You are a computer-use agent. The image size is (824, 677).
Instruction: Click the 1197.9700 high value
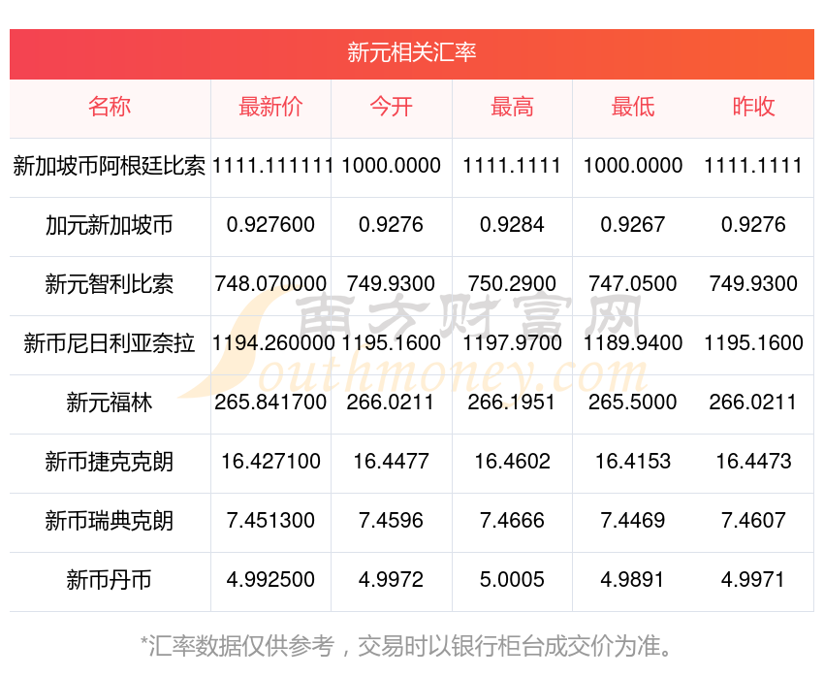(512, 343)
